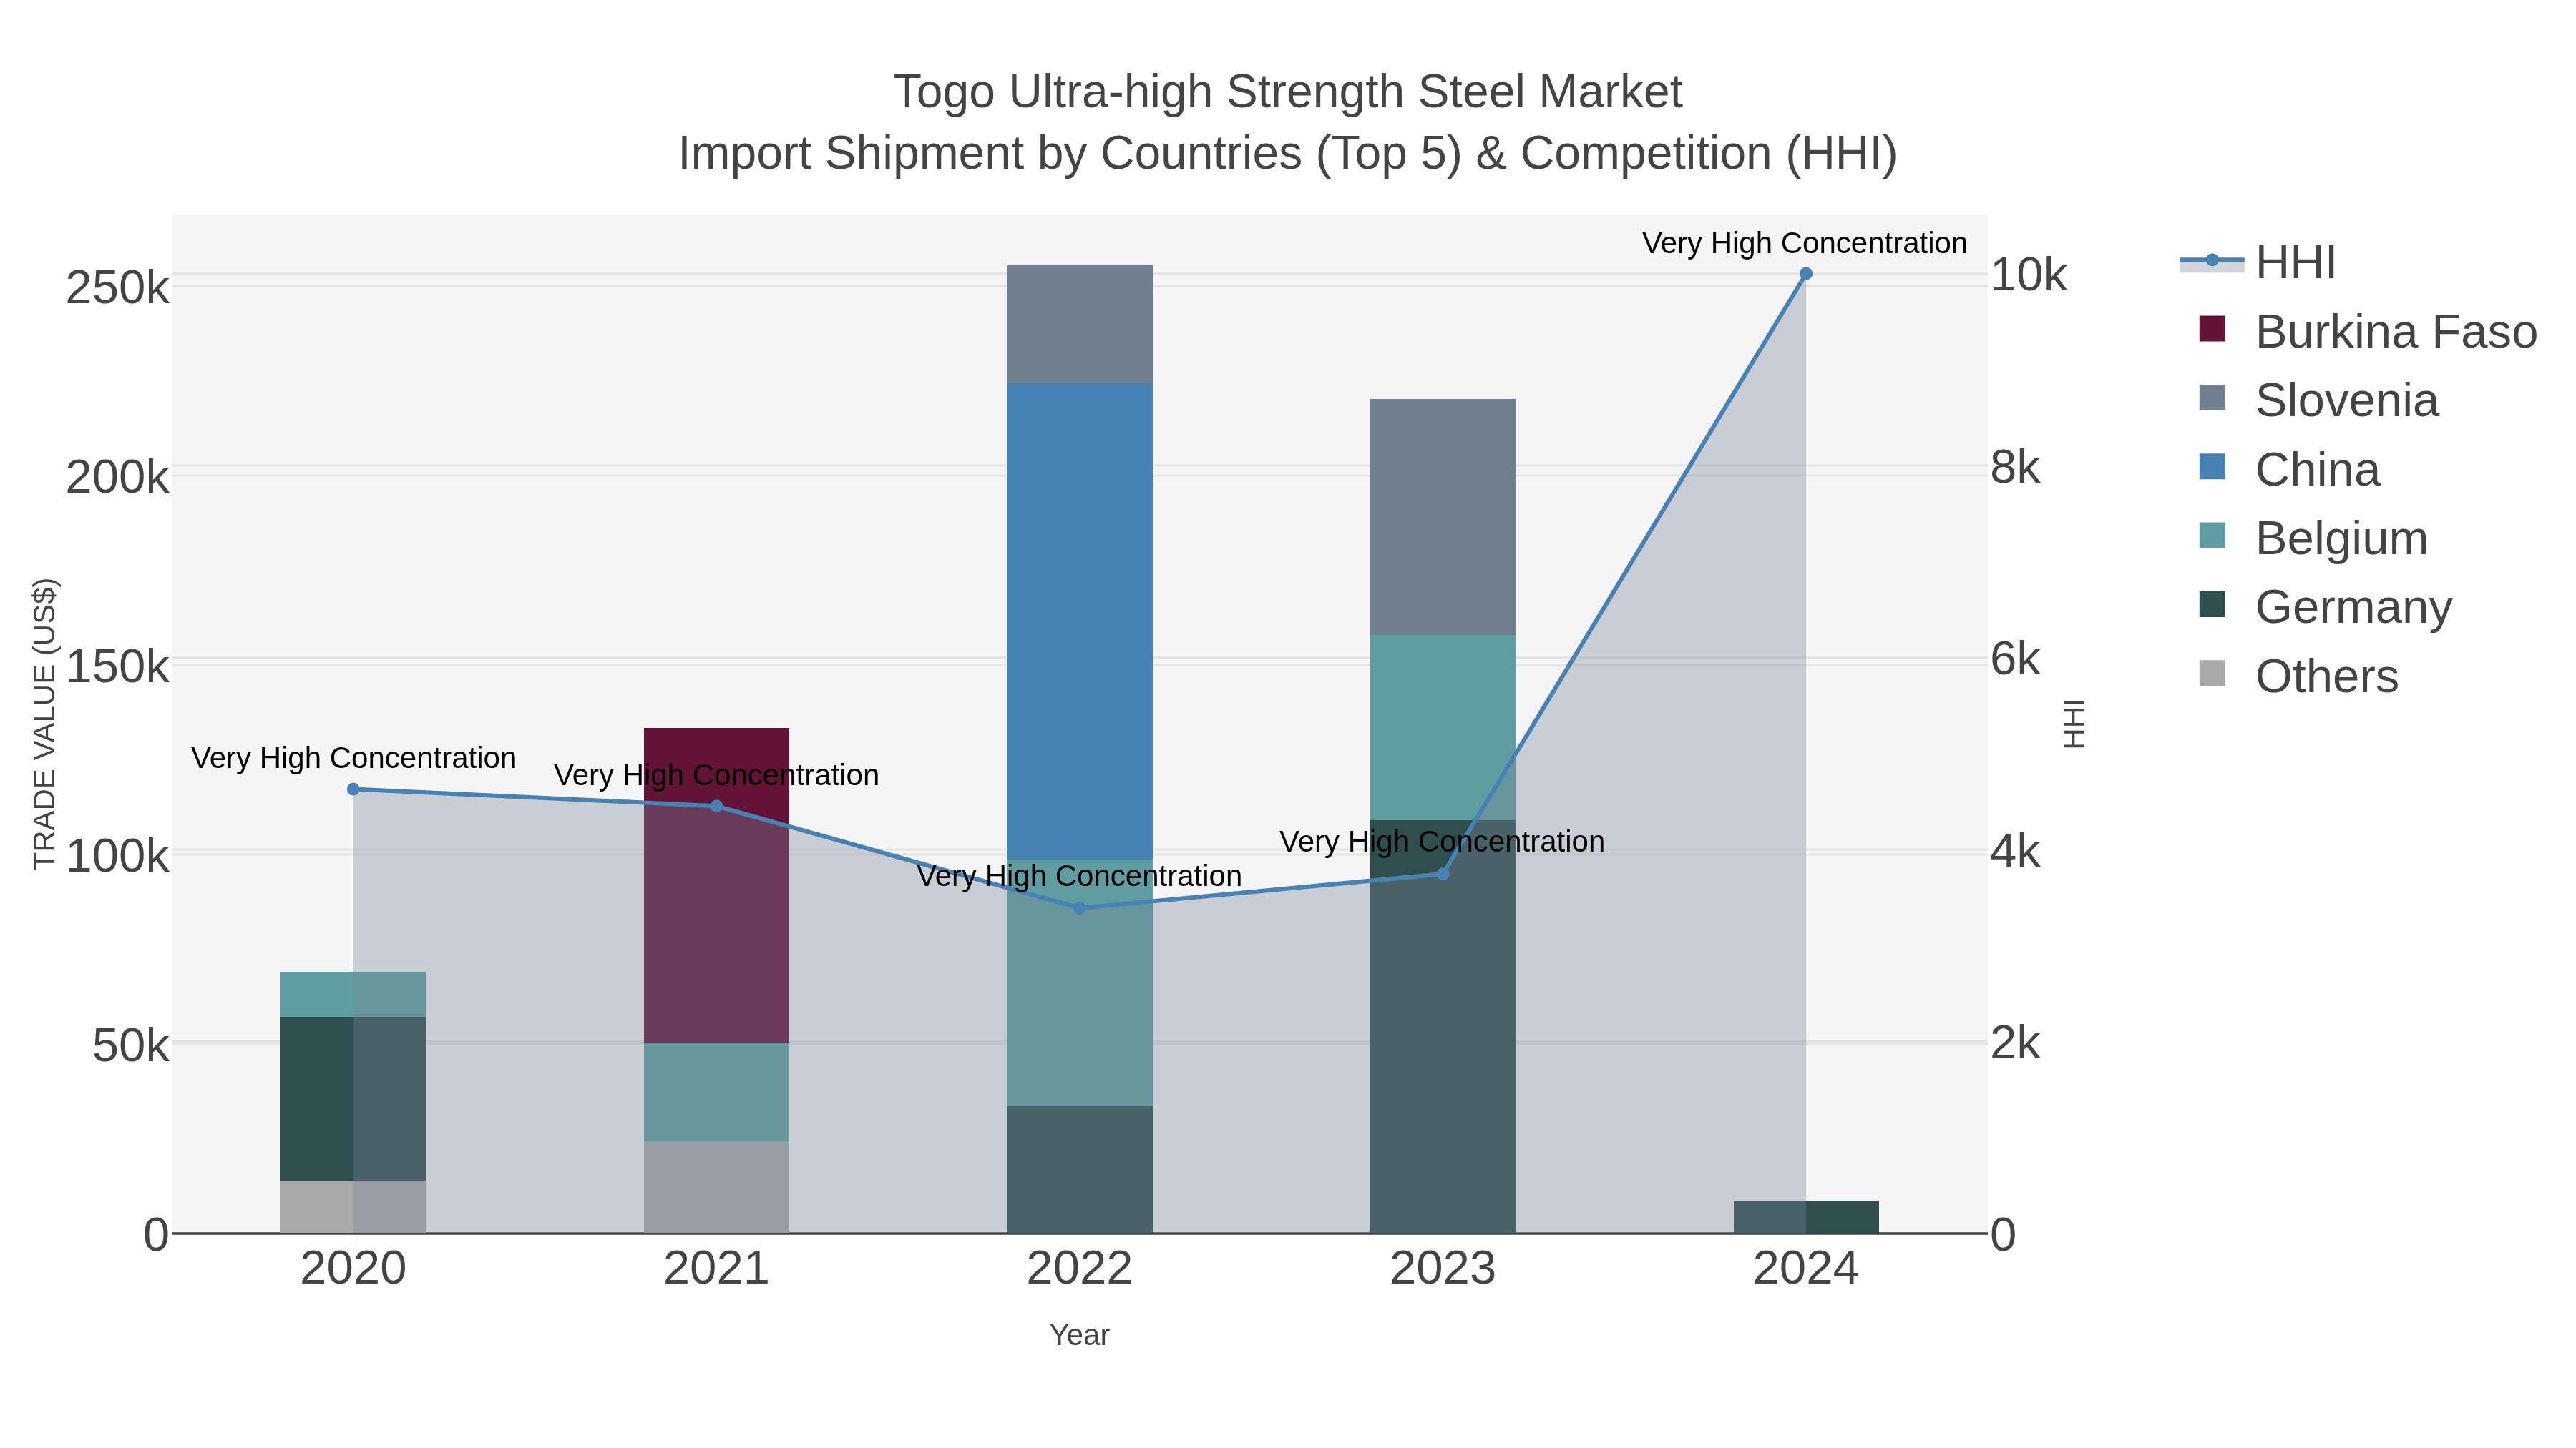2576x1448 pixels.
Task: Select the 2020 HHI data point
Action: click(353, 789)
